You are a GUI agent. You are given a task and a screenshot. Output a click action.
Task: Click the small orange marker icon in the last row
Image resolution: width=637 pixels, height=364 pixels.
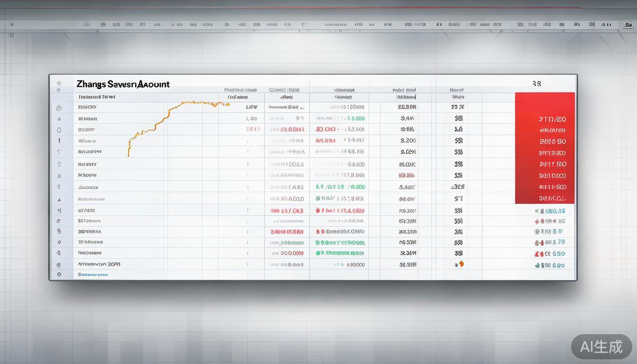coord(461,264)
